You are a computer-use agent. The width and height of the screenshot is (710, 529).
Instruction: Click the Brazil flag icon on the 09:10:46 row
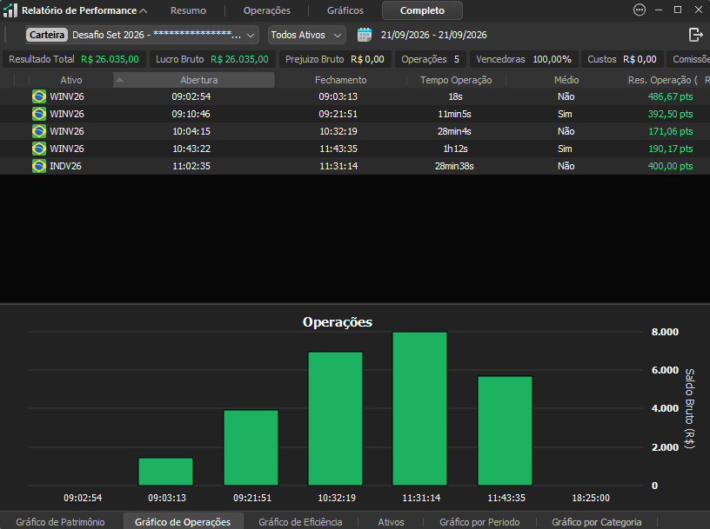39,114
